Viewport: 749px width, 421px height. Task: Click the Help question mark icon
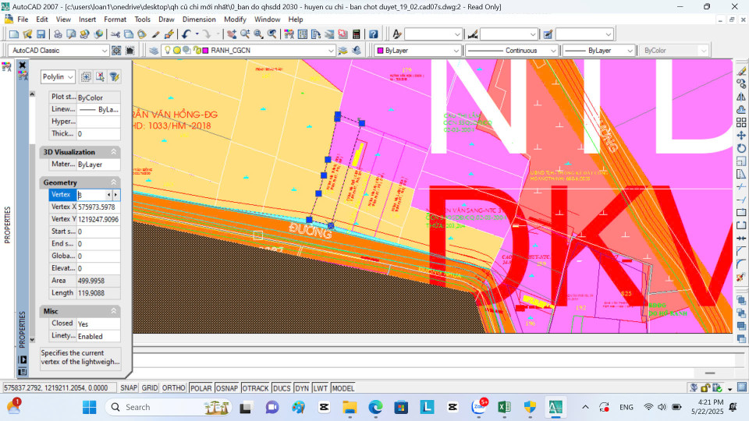click(x=374, y=34)
